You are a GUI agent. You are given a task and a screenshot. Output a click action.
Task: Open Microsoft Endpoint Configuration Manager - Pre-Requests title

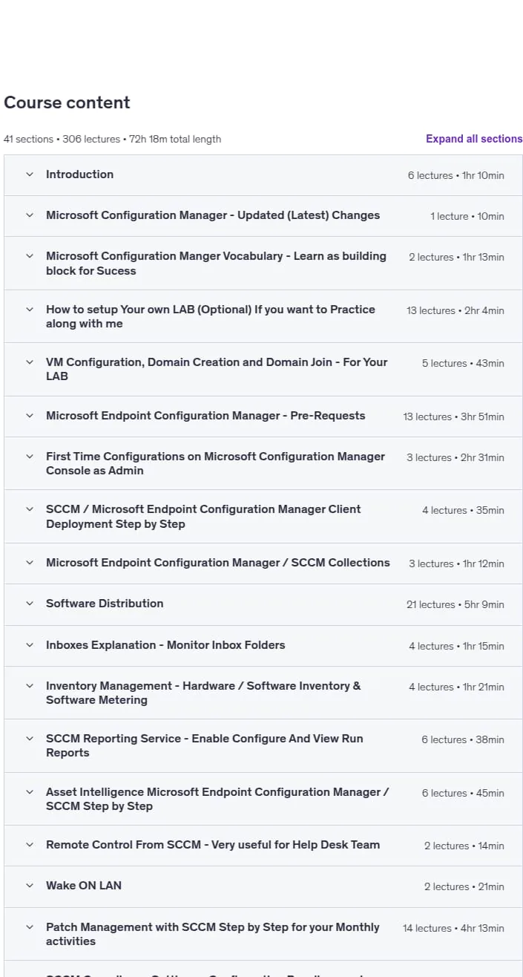205,416
